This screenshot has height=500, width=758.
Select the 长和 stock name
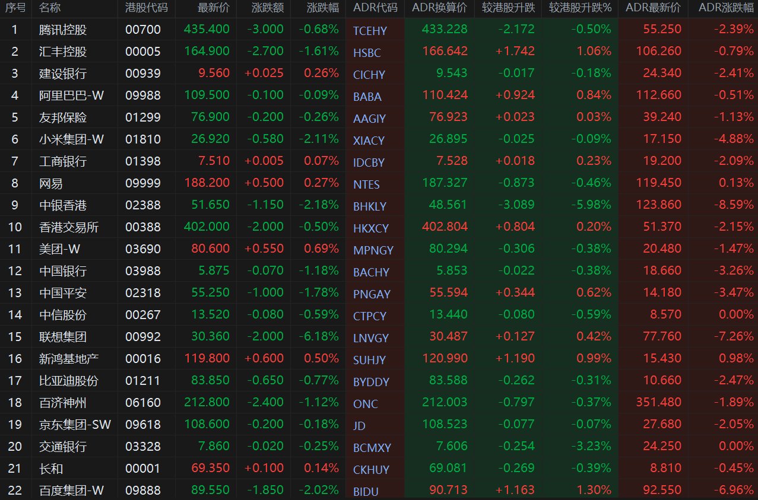[x=50, y=469]
